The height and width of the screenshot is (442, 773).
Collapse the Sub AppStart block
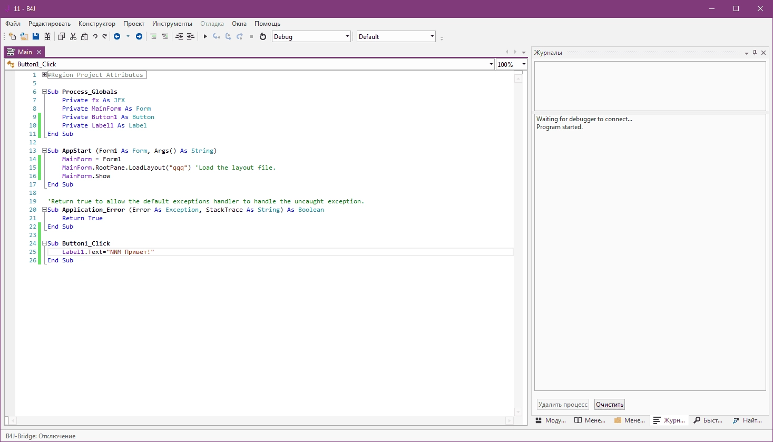tap(45, 151)
